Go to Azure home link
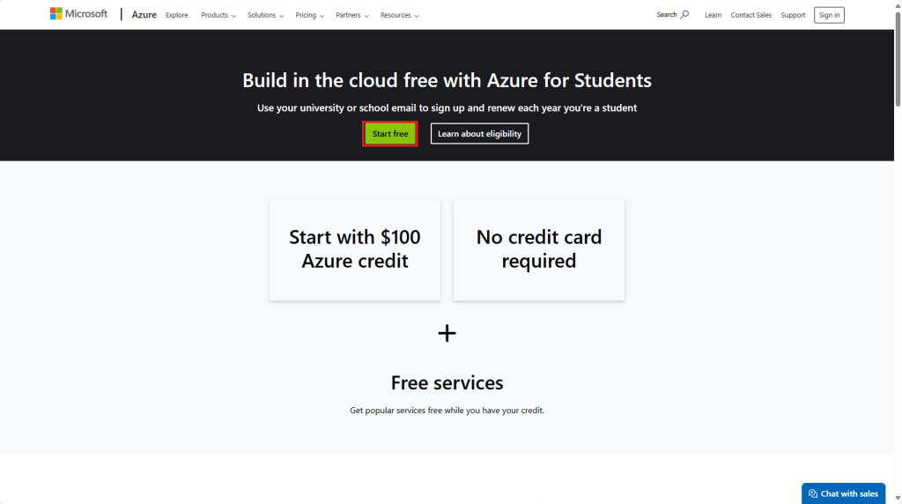 144,15
